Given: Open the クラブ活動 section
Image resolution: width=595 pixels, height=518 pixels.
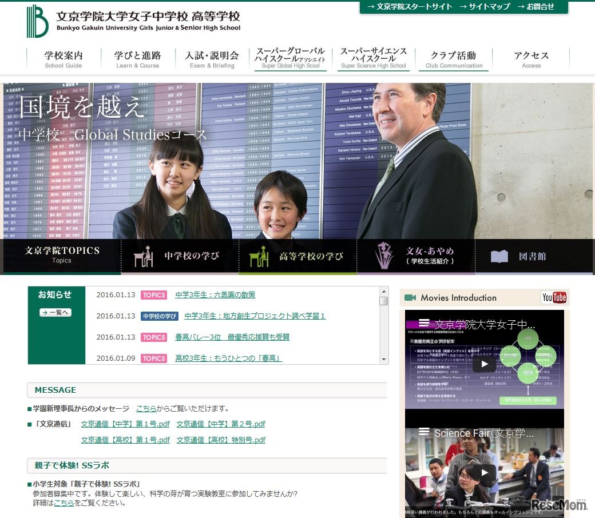Looking at the screenshot, I should pyautogui.click(x=454, y=57).
